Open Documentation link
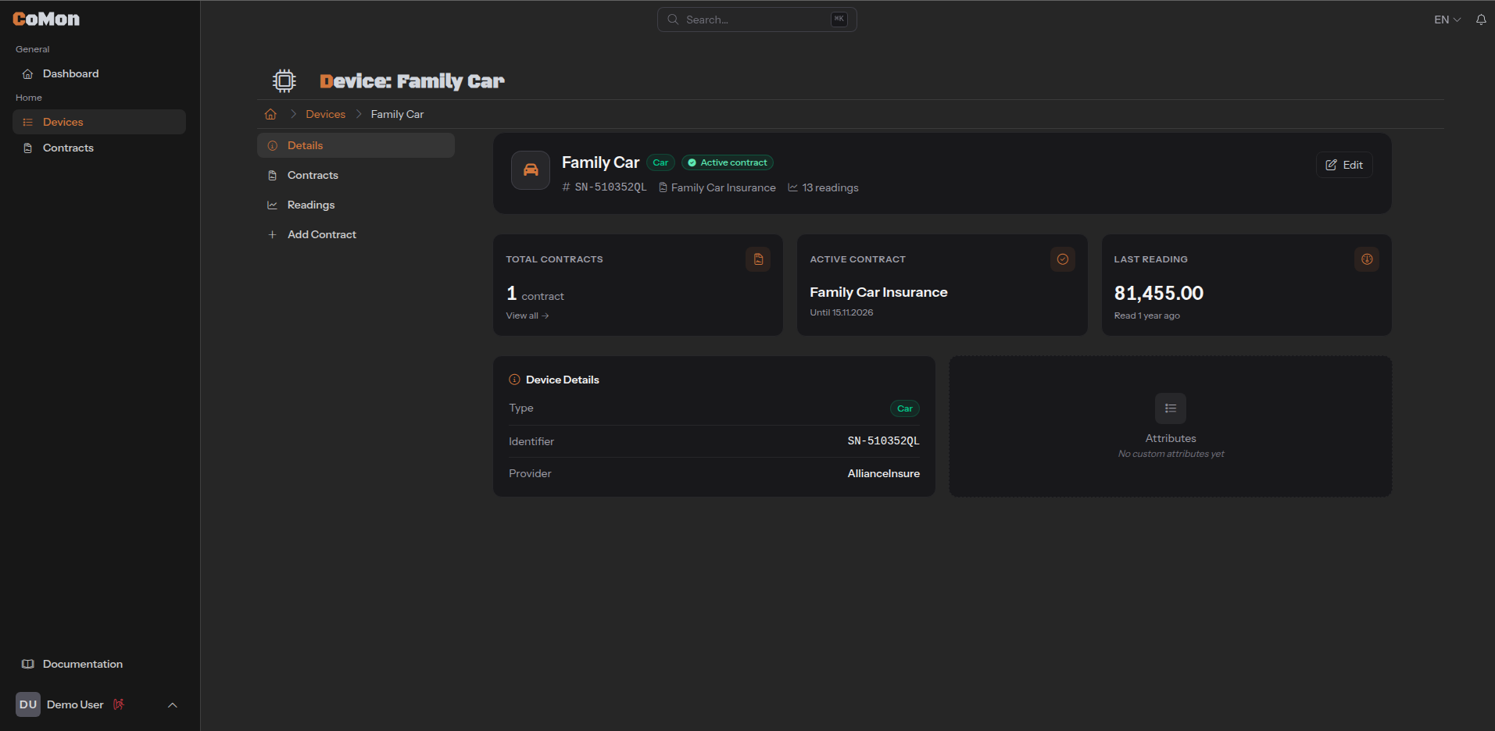 99,664
